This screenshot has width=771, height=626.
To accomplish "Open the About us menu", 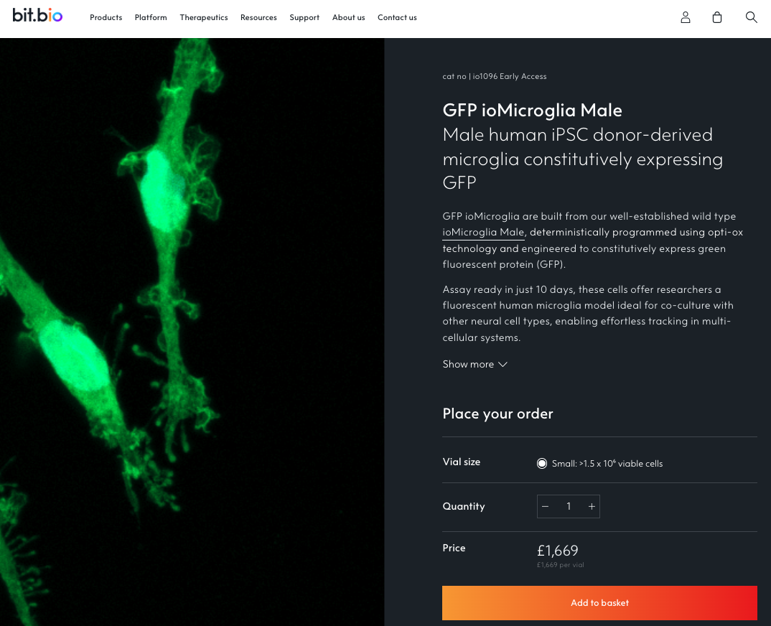I will [x=348, y=17].
